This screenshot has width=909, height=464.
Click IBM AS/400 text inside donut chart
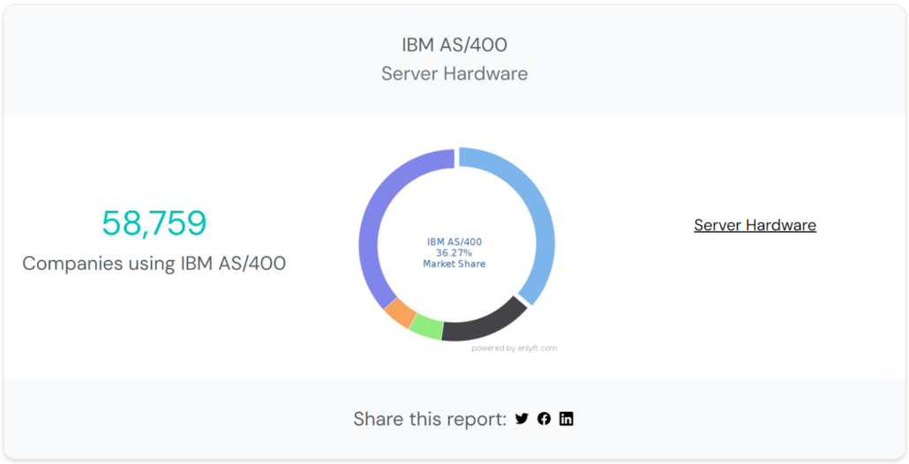(454, 242)
